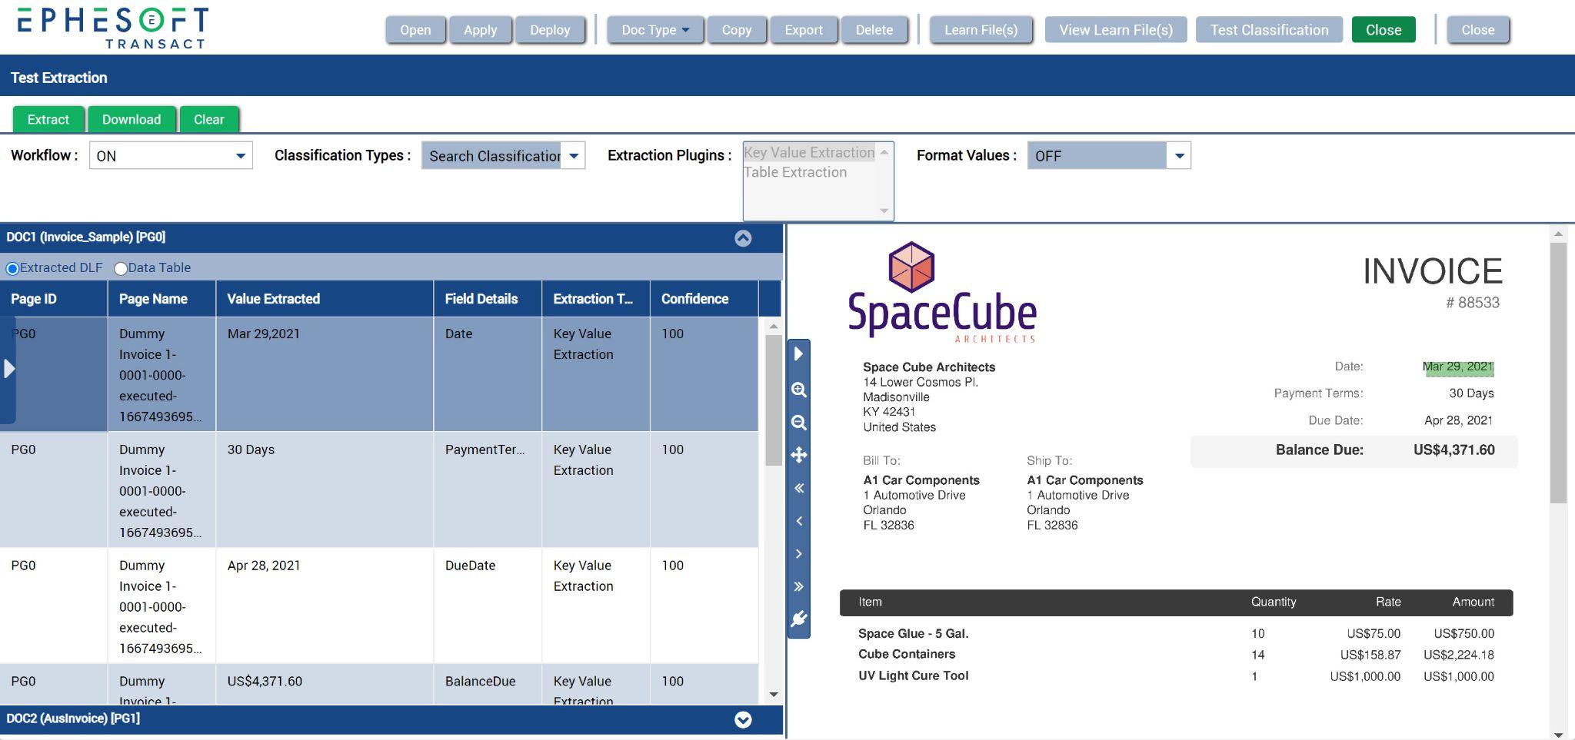
Task: Click the Extraction T... column header
Action: click(x=596, y=299)
